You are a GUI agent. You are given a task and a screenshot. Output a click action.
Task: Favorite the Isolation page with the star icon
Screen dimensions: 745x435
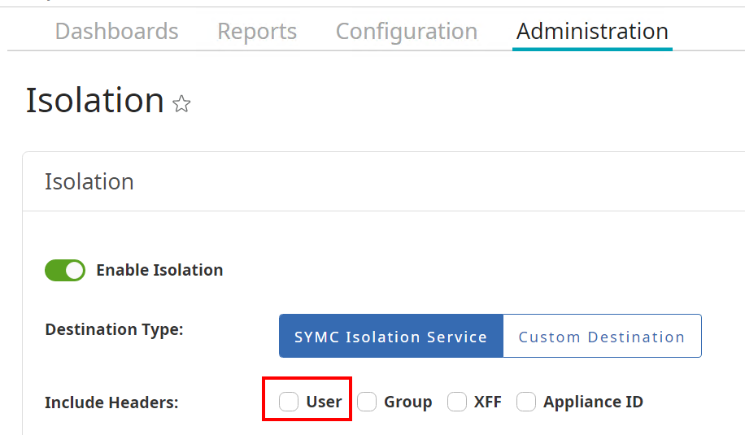(182, 104)
